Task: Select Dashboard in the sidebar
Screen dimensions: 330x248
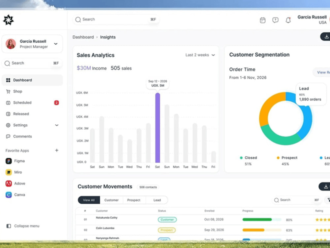Action: point(32,80)
